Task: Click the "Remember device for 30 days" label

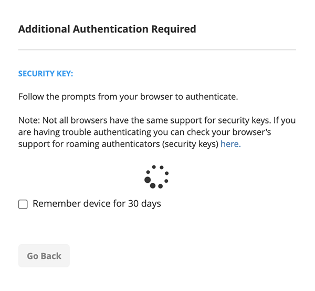Action: [x=97, y=204]
